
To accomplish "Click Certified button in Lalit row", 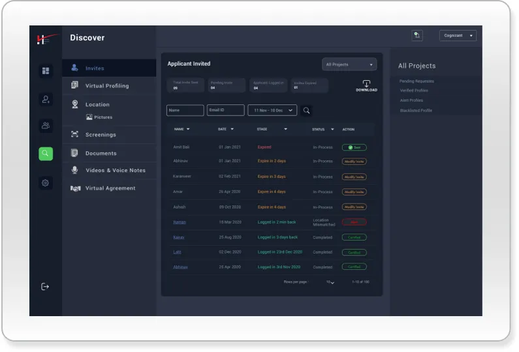I will [x=354, y=252].
